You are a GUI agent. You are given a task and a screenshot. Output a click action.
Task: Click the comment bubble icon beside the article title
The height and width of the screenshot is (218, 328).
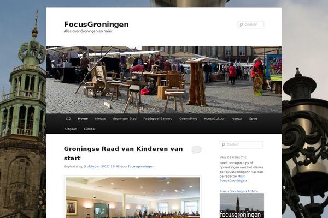coord(196,149)
